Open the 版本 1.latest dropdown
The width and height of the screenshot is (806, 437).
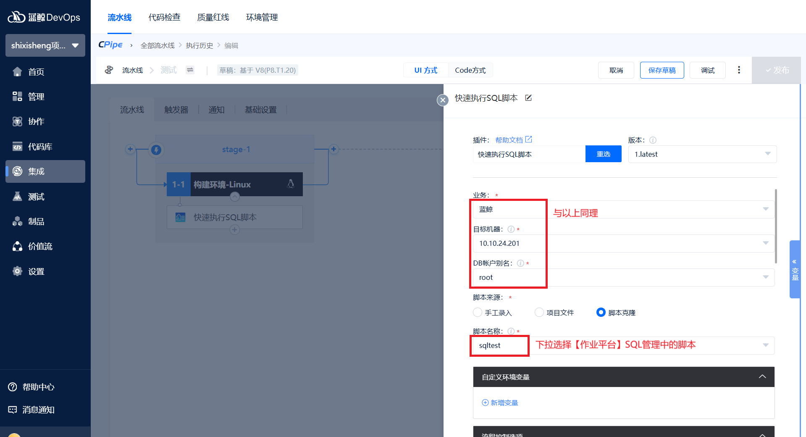(702, 154)
